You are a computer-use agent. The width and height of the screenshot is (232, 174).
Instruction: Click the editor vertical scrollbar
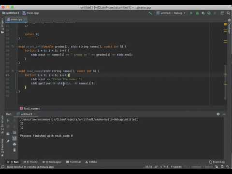tap(226, 82)
